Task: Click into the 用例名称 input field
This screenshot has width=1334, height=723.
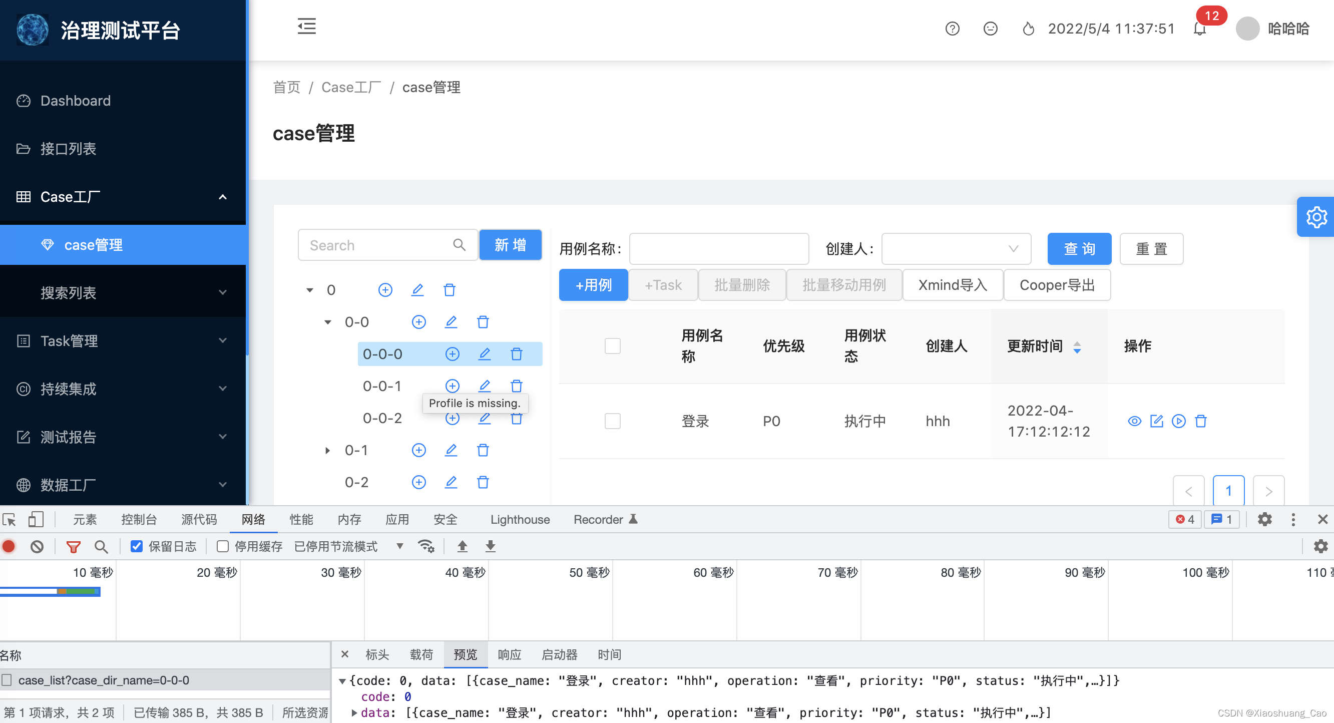Action: point(718,249)
